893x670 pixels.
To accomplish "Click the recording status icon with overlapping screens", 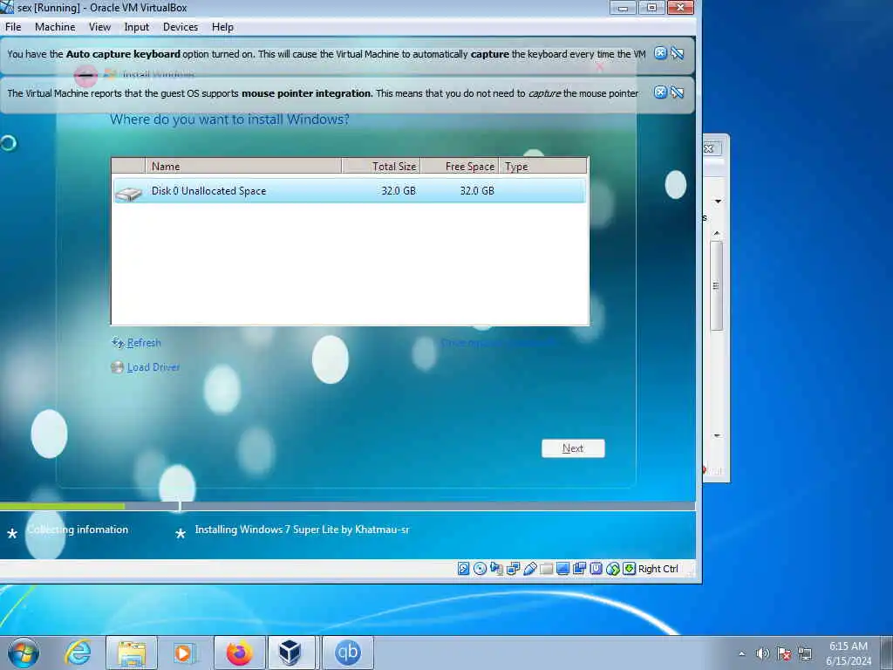I will pos(579,569).
